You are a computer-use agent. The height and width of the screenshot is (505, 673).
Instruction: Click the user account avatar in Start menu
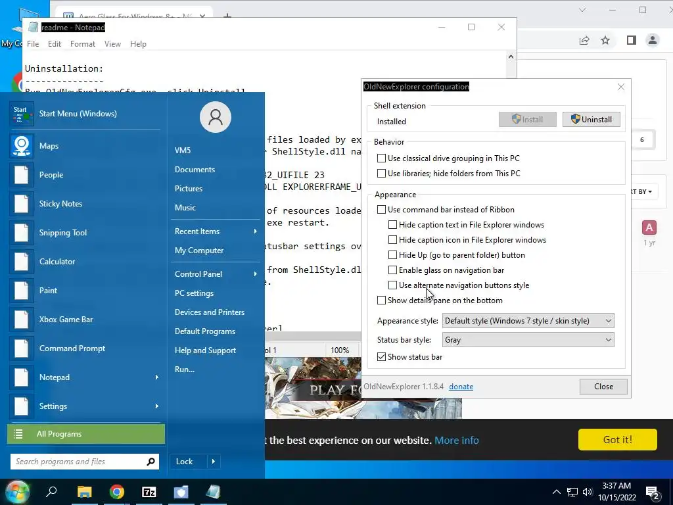click(216, 117)
